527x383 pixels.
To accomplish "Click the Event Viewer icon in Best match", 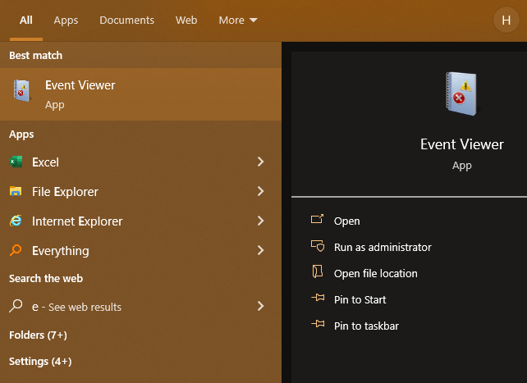I will [x=21, y=94].
